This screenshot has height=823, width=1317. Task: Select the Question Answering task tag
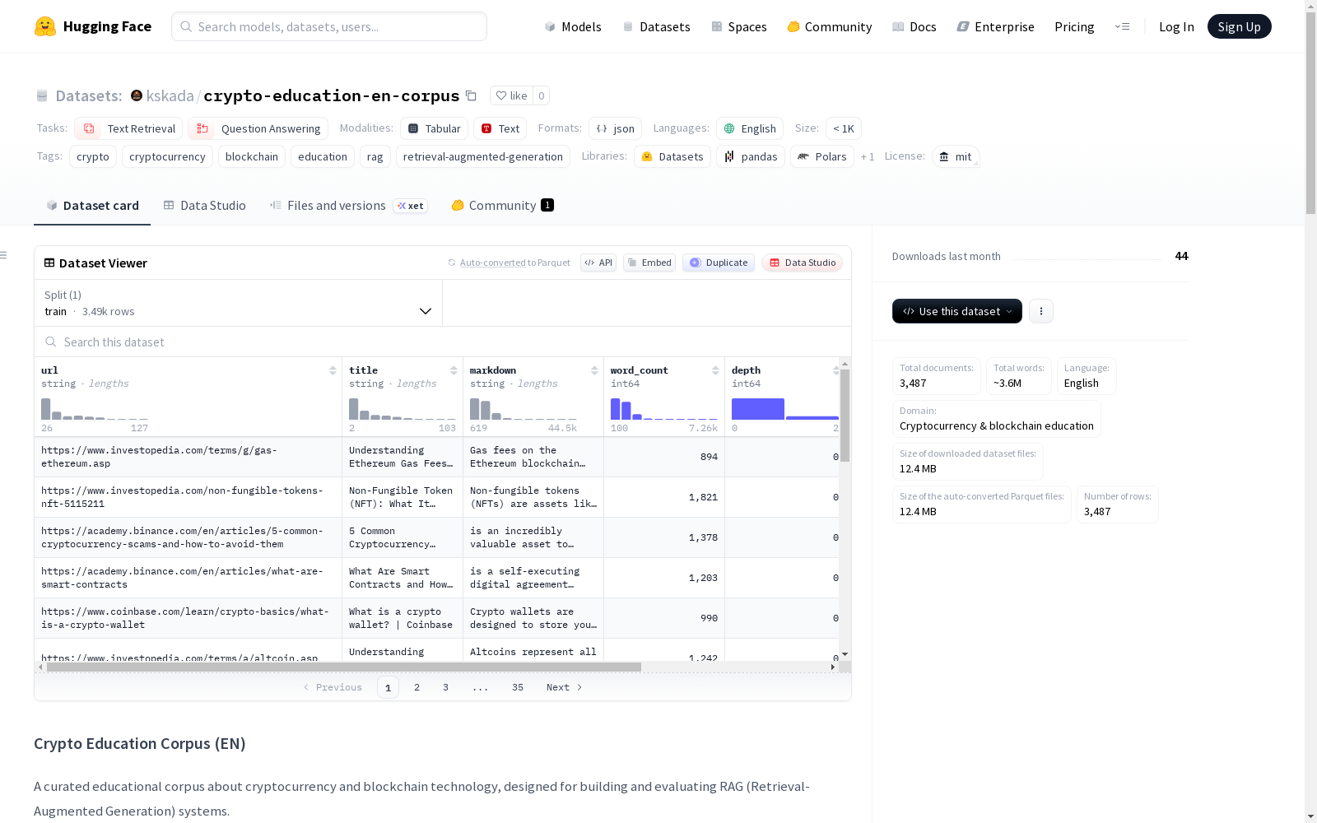point(258,128)
